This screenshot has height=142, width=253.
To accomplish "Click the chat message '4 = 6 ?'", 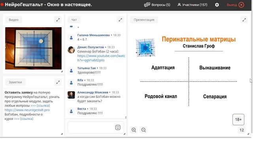I will [x=82, y=39].
